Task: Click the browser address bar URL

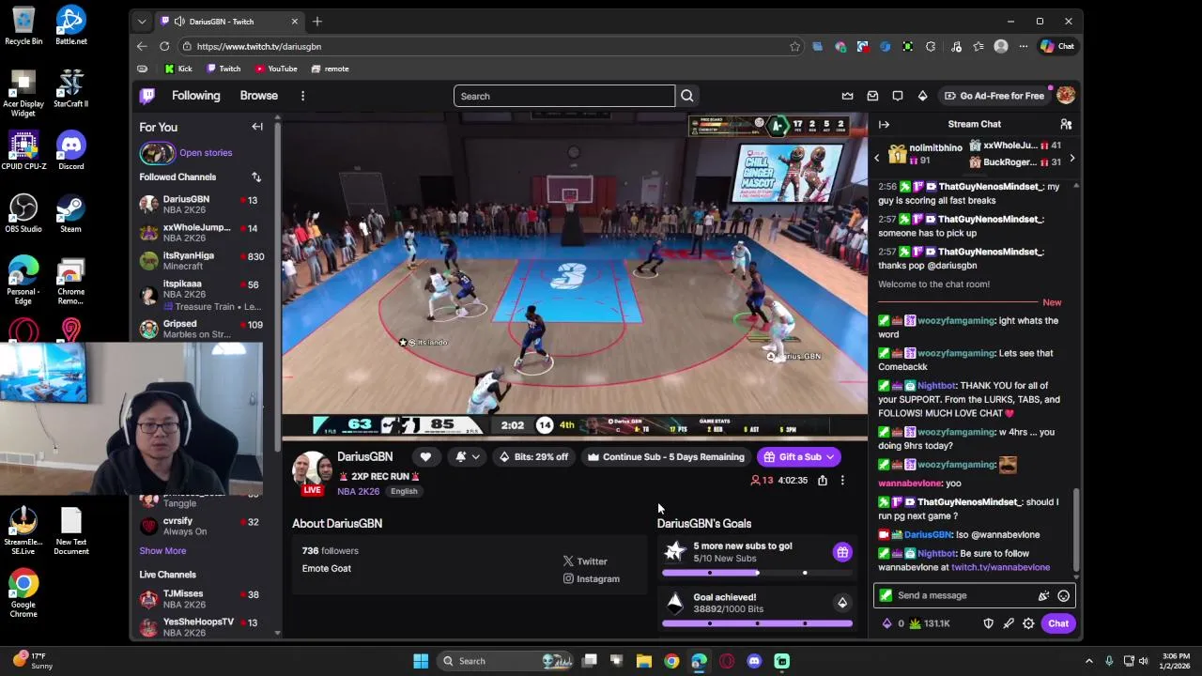Action: (x=259, y=46)
